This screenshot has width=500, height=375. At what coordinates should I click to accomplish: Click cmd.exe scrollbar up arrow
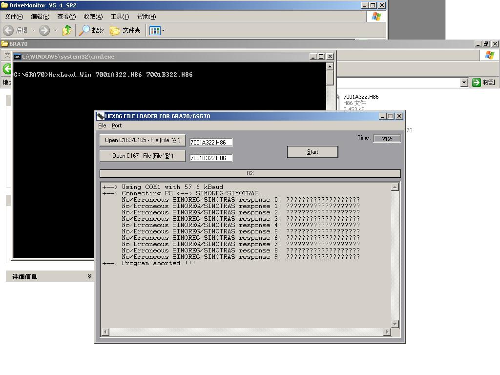click(330, 66)
